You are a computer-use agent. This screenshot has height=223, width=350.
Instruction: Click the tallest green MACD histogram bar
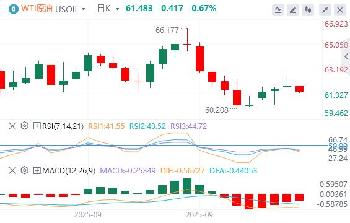[x=187, y=186]
